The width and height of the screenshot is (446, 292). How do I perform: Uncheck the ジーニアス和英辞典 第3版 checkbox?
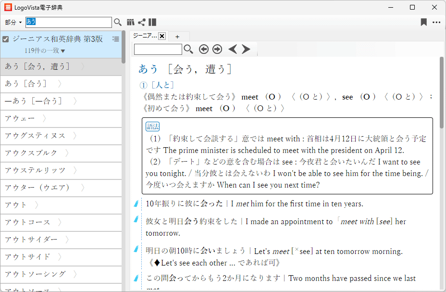6,39
